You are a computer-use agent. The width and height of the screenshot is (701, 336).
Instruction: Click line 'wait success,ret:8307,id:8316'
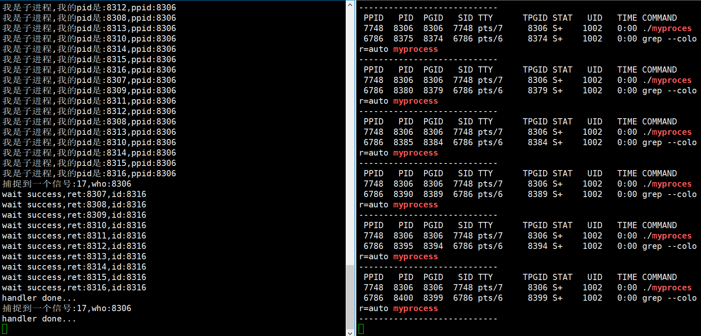(x=74, y=194)
